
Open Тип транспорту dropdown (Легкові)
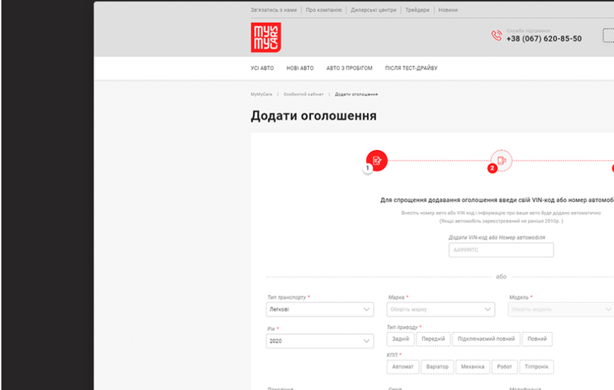(x=320, y=310)
